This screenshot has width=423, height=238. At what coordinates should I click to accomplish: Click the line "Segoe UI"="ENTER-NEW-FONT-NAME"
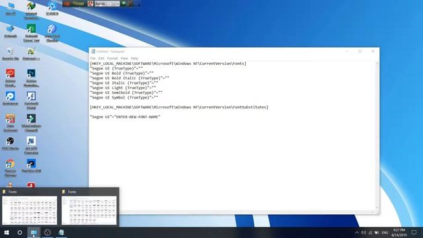125,117
